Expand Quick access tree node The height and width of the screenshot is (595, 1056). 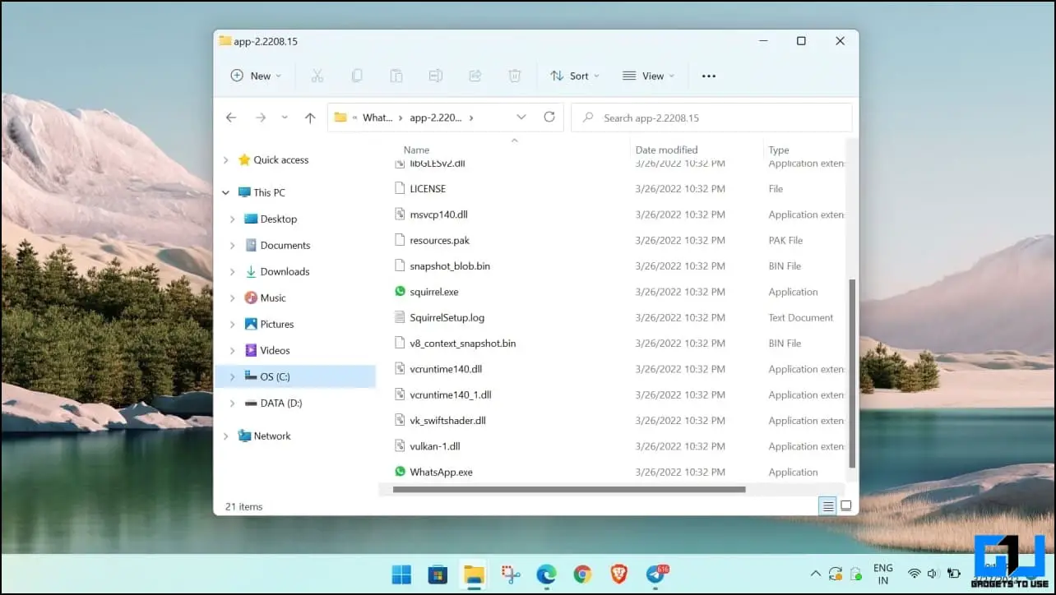(x=226, y=160)
